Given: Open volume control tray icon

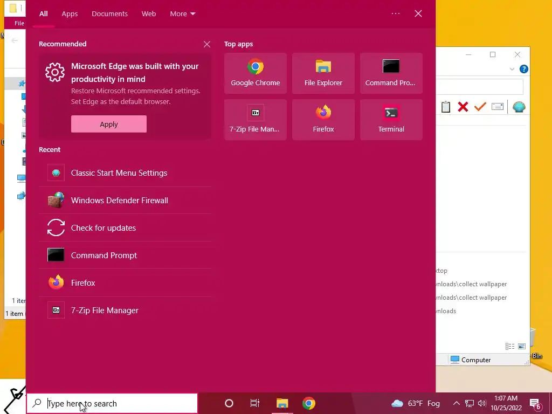Looking at the screenshot, I should coord(482,403).
